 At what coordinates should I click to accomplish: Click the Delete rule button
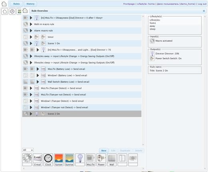click(x=138, y=151)
